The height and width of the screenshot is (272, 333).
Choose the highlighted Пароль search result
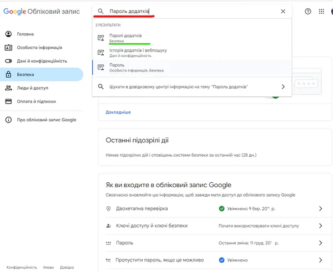(x=192, y=68)
